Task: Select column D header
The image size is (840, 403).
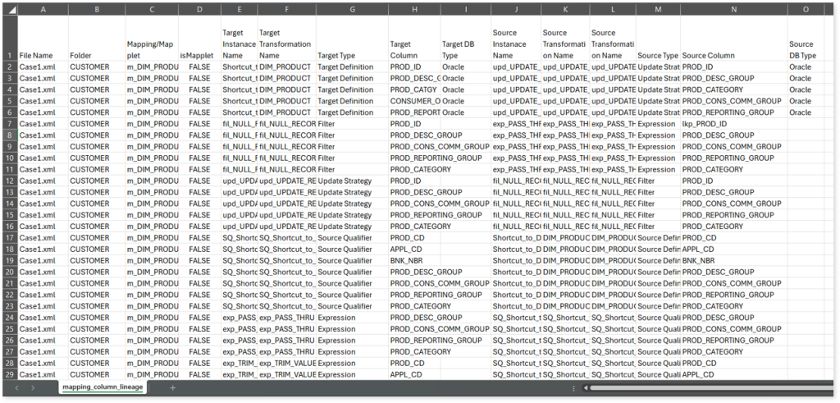Action: (200, 9)
